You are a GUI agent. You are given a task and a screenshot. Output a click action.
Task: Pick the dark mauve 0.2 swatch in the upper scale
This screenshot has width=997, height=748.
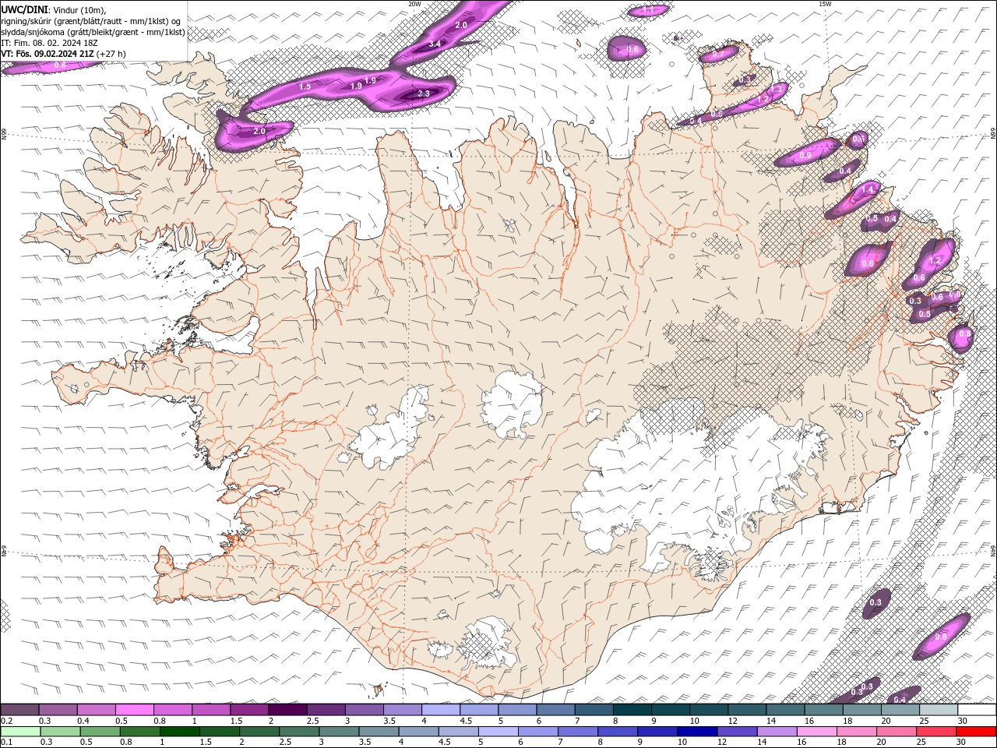19,710
